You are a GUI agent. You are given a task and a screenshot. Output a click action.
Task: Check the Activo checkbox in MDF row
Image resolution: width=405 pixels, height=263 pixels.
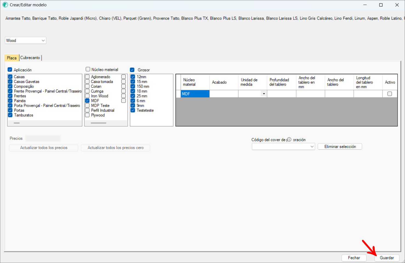coord(389,94)
